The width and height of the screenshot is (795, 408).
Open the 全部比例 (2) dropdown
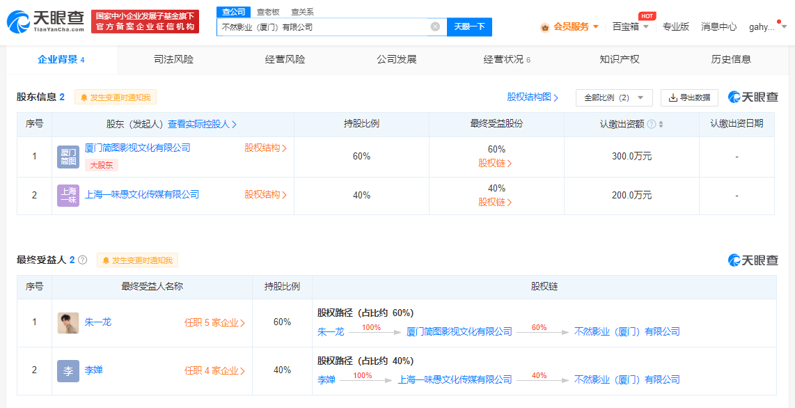click(x=614, y=97)
